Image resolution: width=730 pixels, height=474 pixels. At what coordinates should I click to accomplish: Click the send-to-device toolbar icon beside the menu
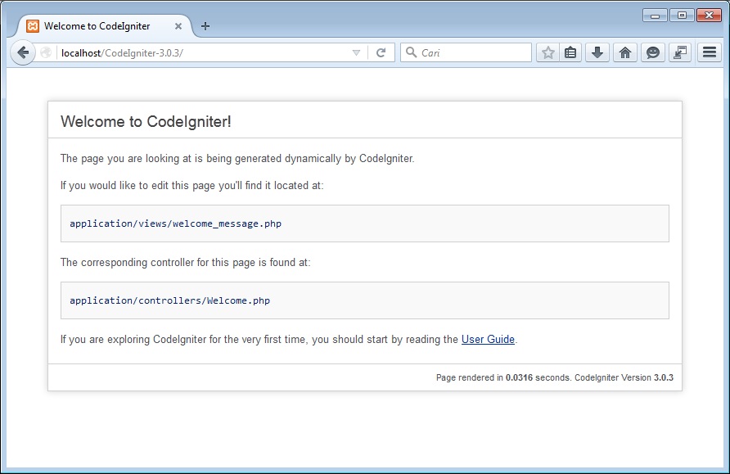tap(679, 52)
